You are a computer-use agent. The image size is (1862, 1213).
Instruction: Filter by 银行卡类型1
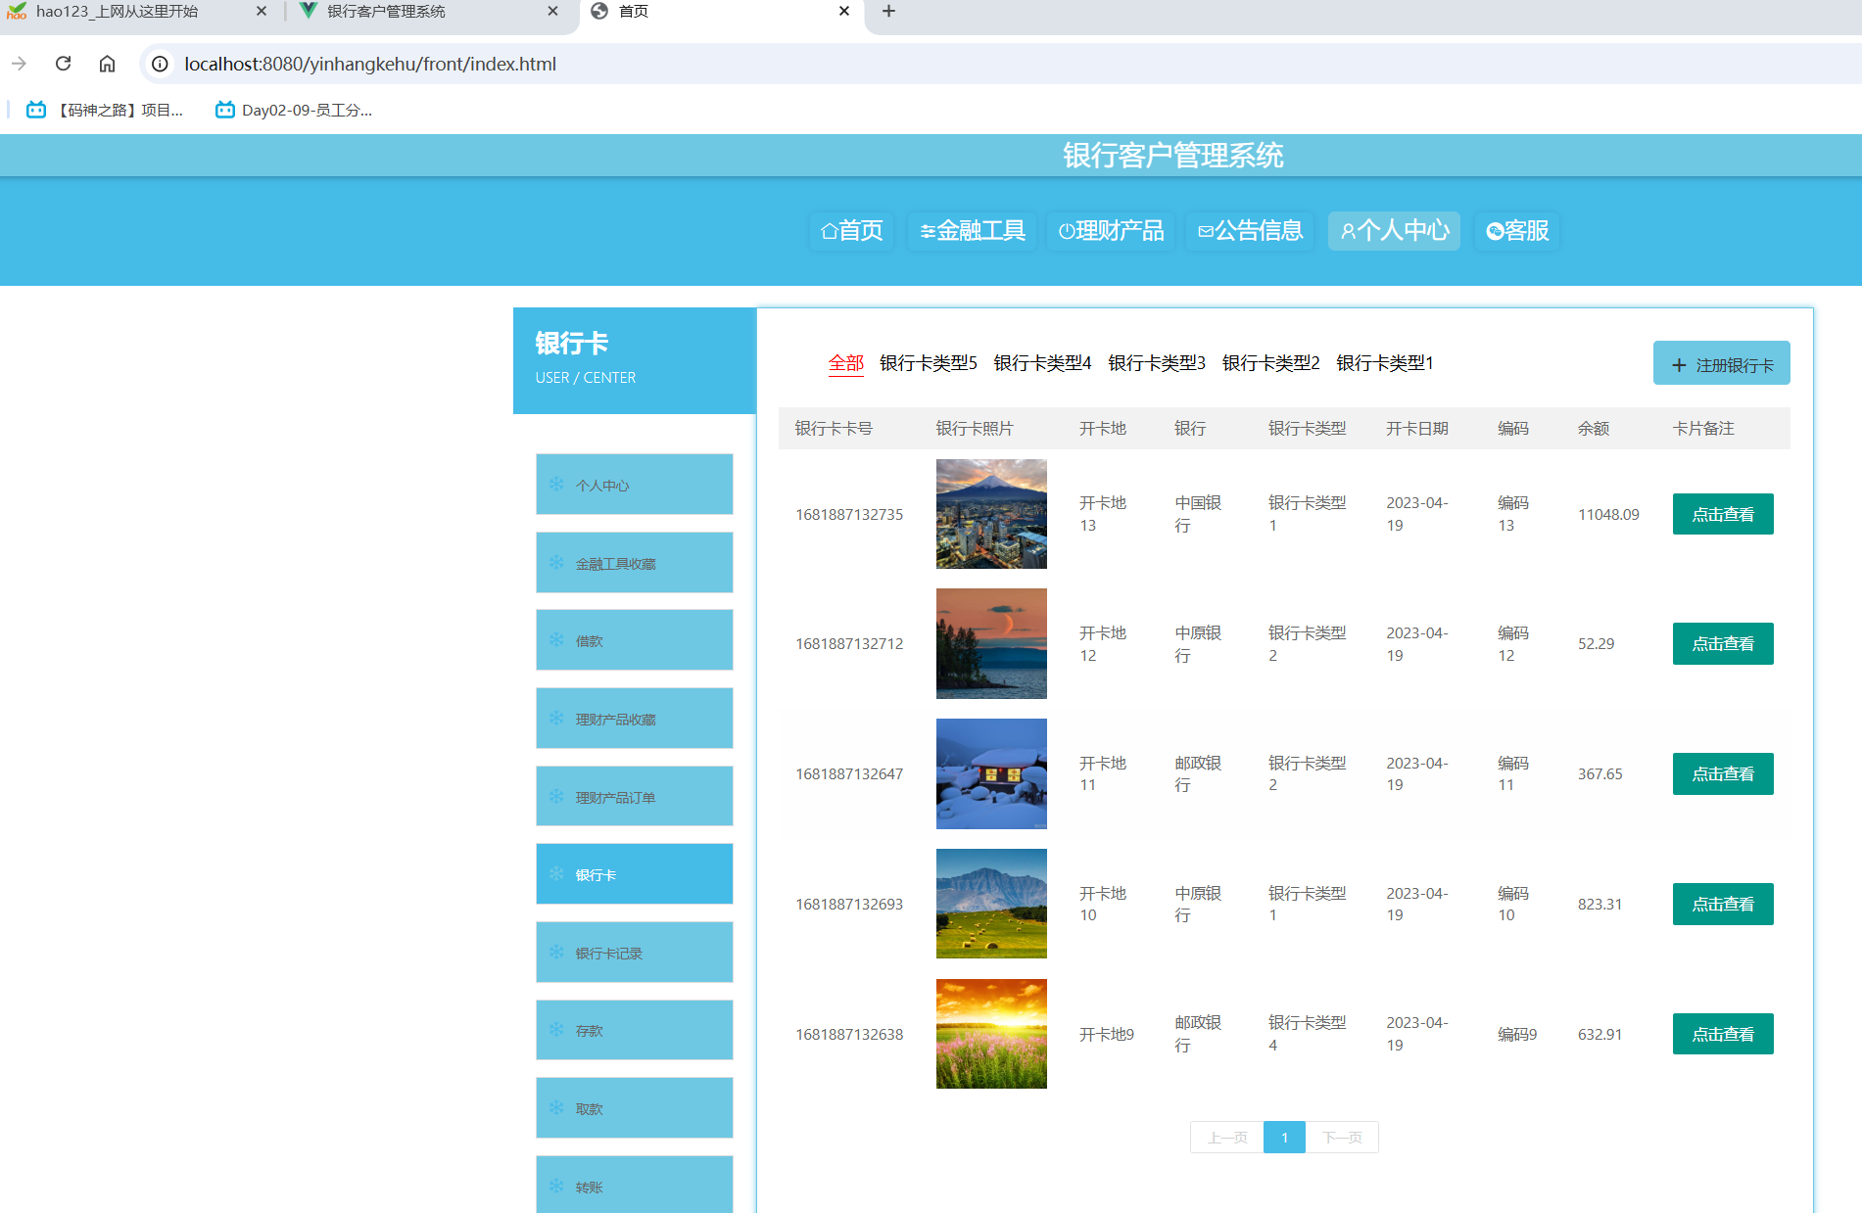tap(1385, 363)
